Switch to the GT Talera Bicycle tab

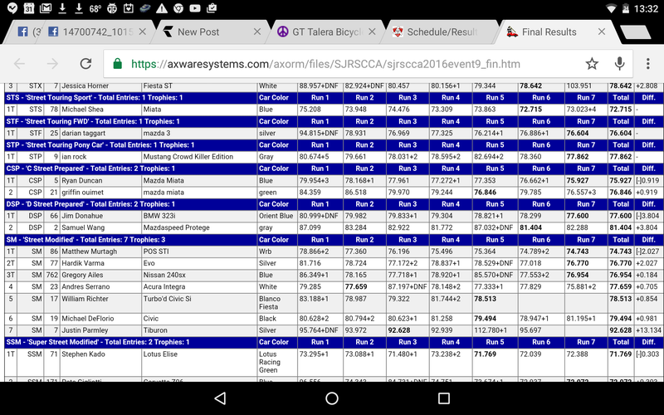click(326, 32)
